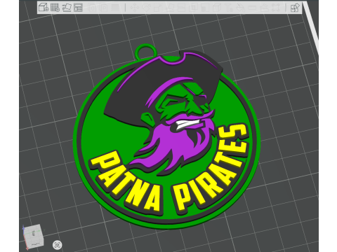Click the Add plate grid icon
The width and height of the screenshot is (337, 252).
pyautogui.click(x=55, y=8)
